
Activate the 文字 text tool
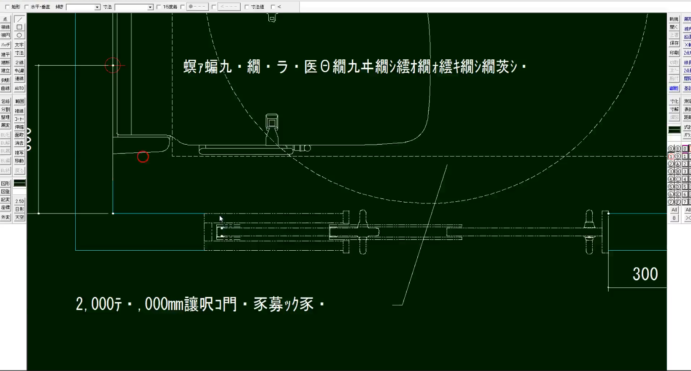(x=19, y=45)
